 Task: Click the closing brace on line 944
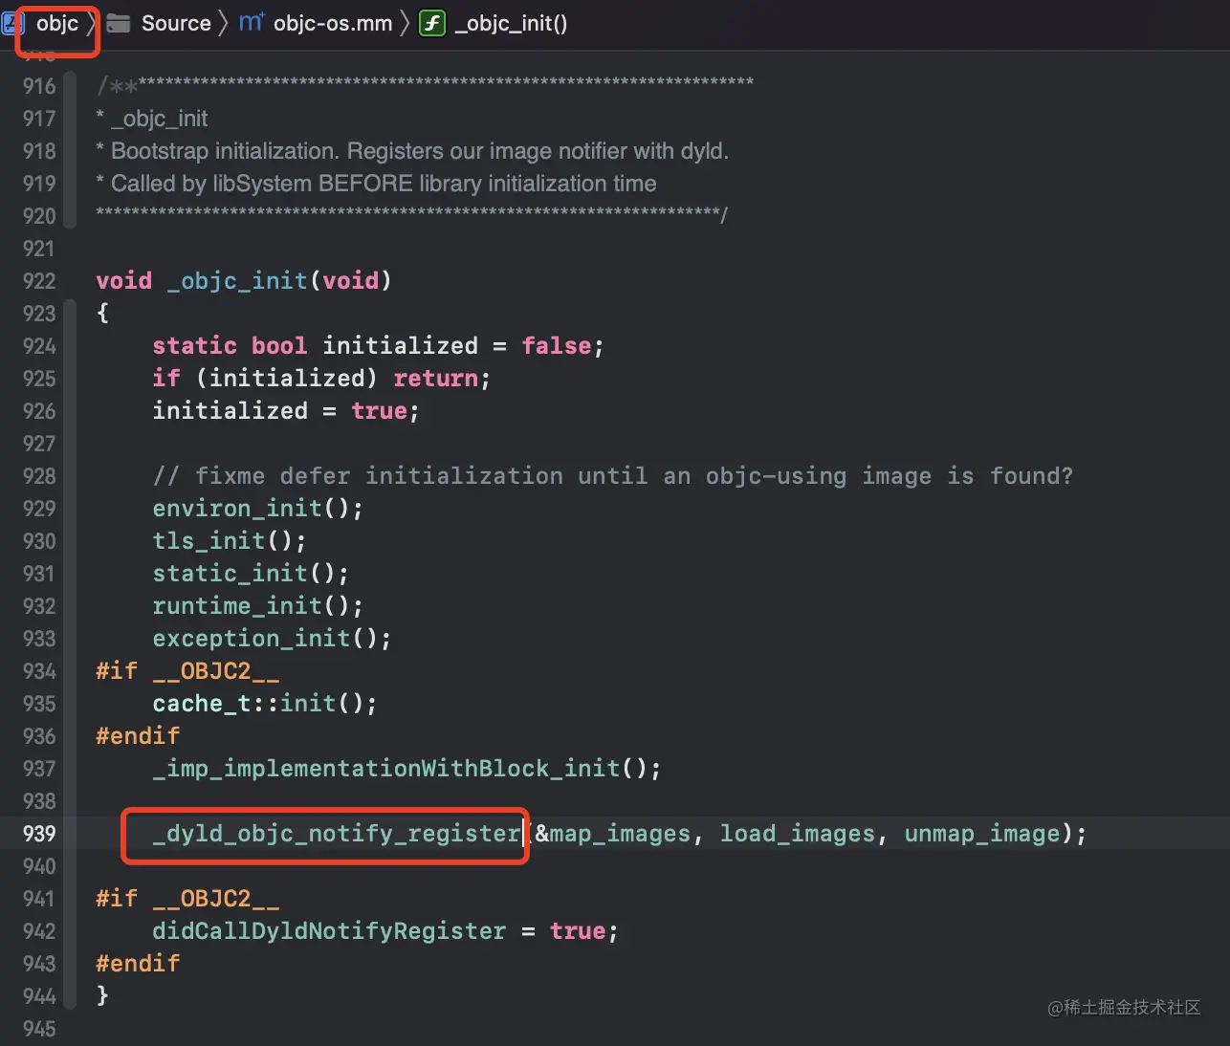pyautogui.click(x=102, y=996)
